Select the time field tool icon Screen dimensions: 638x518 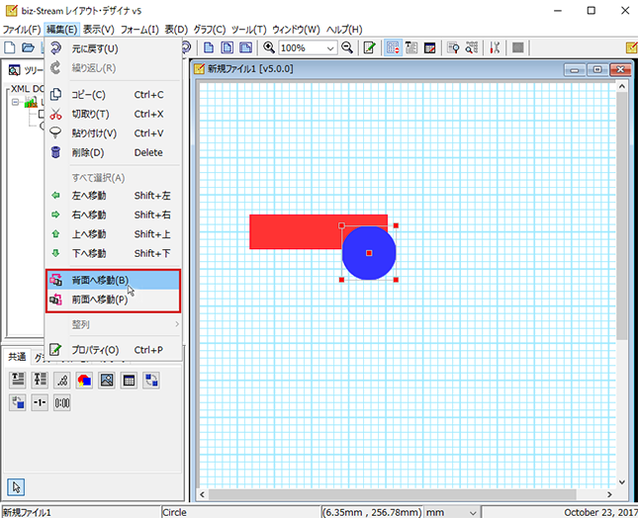(x=62, y=403)
